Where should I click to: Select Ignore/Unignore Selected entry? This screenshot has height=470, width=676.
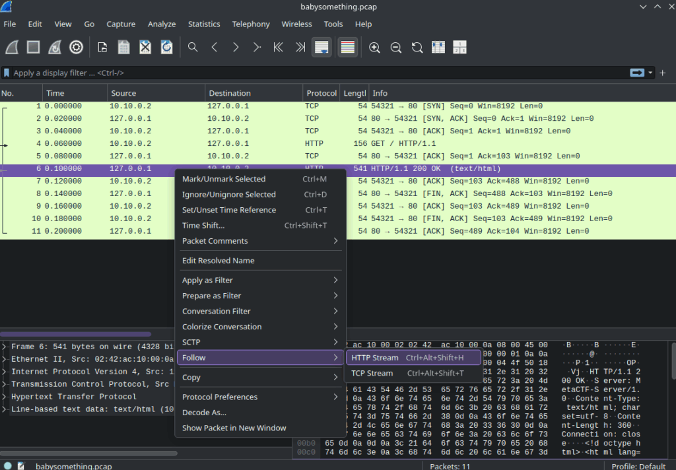(x=260, y=195)
